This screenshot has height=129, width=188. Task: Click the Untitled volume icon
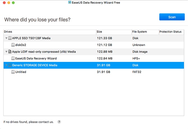click(13, 72)
